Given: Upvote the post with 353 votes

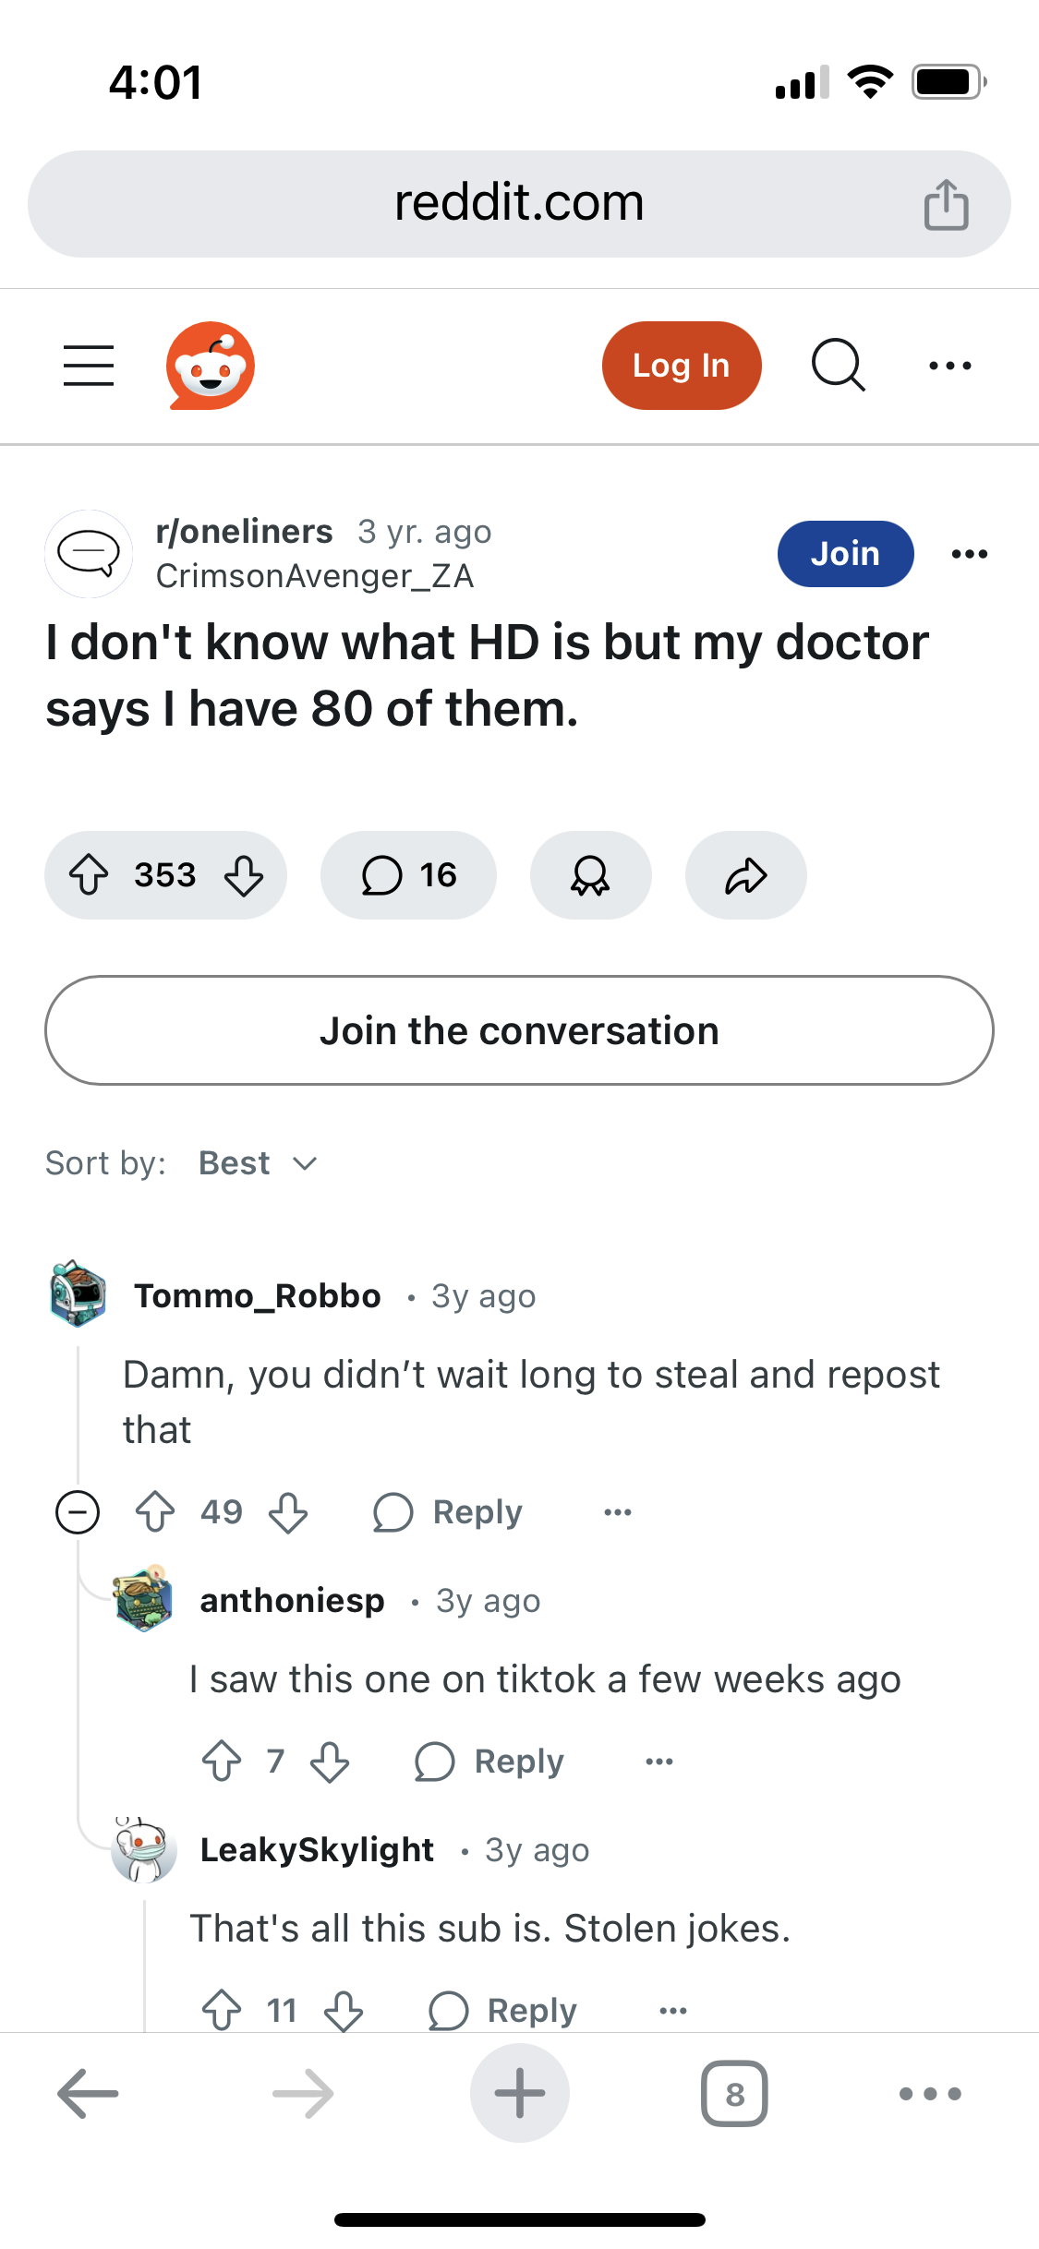Looking at the screenshot, I should pos(90,874).
